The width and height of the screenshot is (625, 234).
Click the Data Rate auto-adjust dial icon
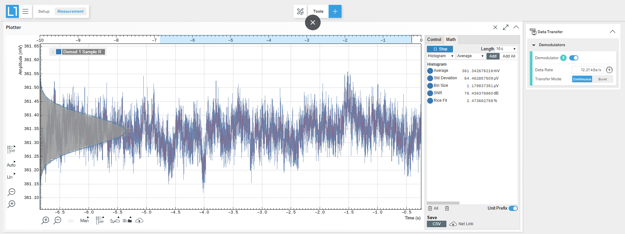coord(609,70)
